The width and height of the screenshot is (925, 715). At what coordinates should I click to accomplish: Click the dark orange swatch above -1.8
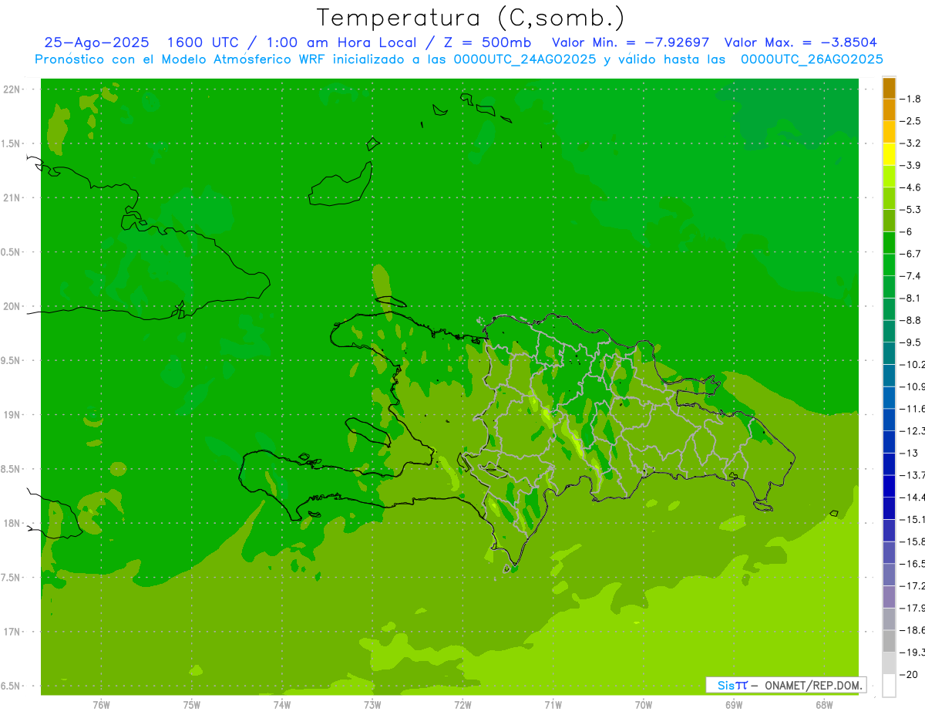click(889, 88)
